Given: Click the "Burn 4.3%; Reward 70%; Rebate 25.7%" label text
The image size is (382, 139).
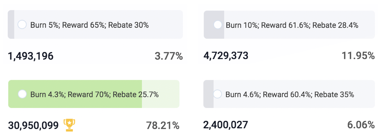Looking at the screenshot, I should (x=95, y=95).
